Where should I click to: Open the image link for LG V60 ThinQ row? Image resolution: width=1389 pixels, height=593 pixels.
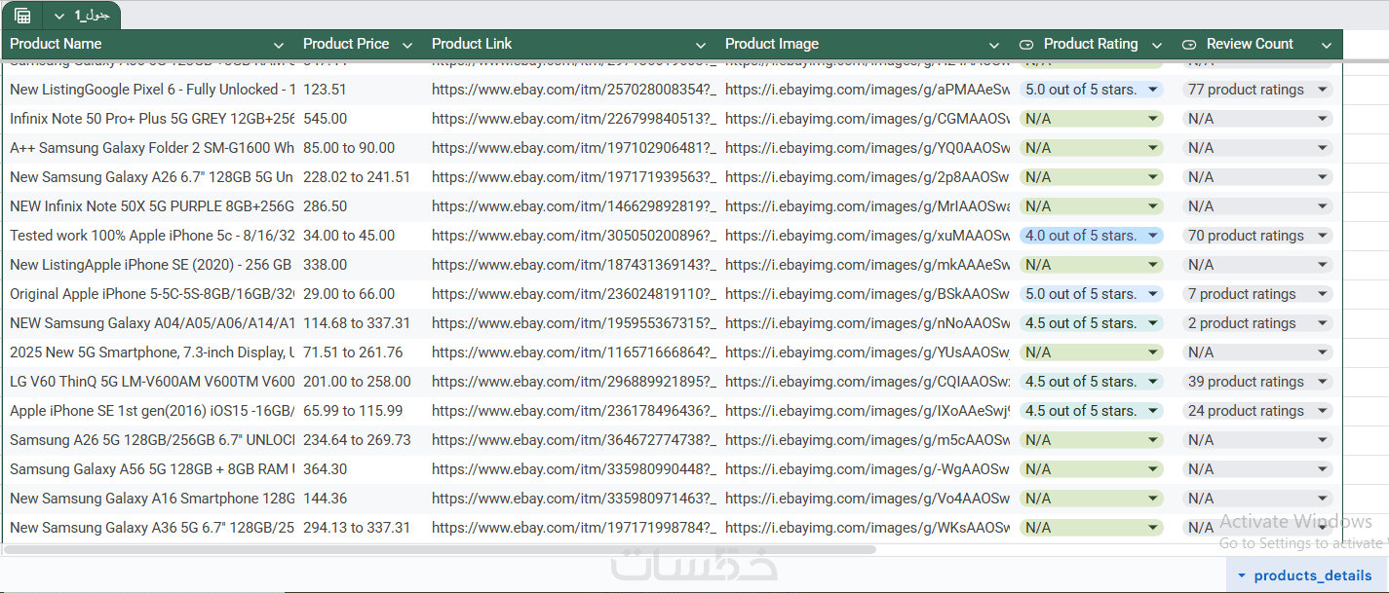[867, 382]
